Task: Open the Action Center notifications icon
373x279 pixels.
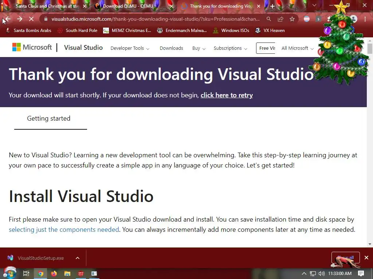Action: pos(361,274)
